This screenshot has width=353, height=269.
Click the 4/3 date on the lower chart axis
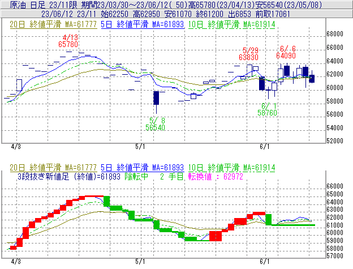[16, 261]
